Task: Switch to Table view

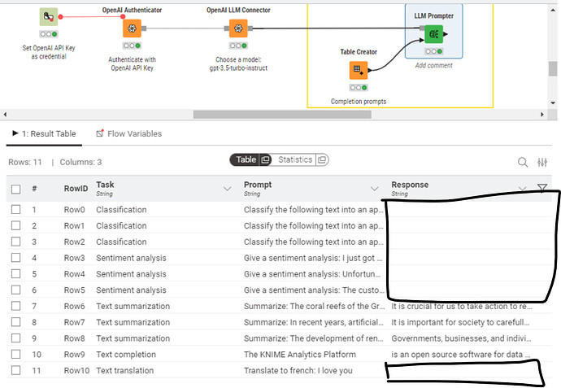Action: [x=246, y=159]
